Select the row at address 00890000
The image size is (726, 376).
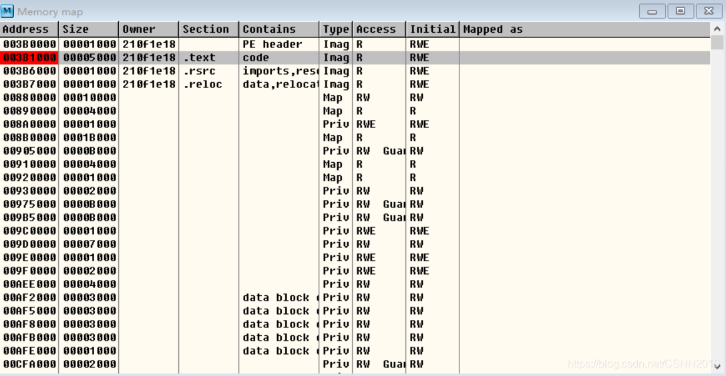[355, 111]
